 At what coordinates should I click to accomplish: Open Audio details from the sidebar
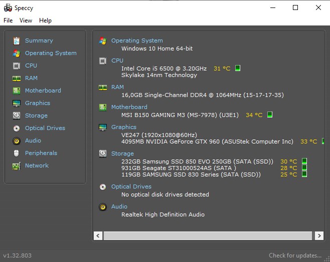[33, 140]
